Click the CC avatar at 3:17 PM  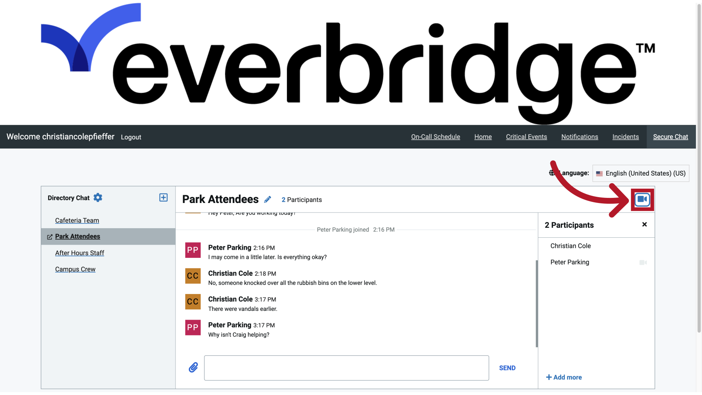(x=193, y=302)
